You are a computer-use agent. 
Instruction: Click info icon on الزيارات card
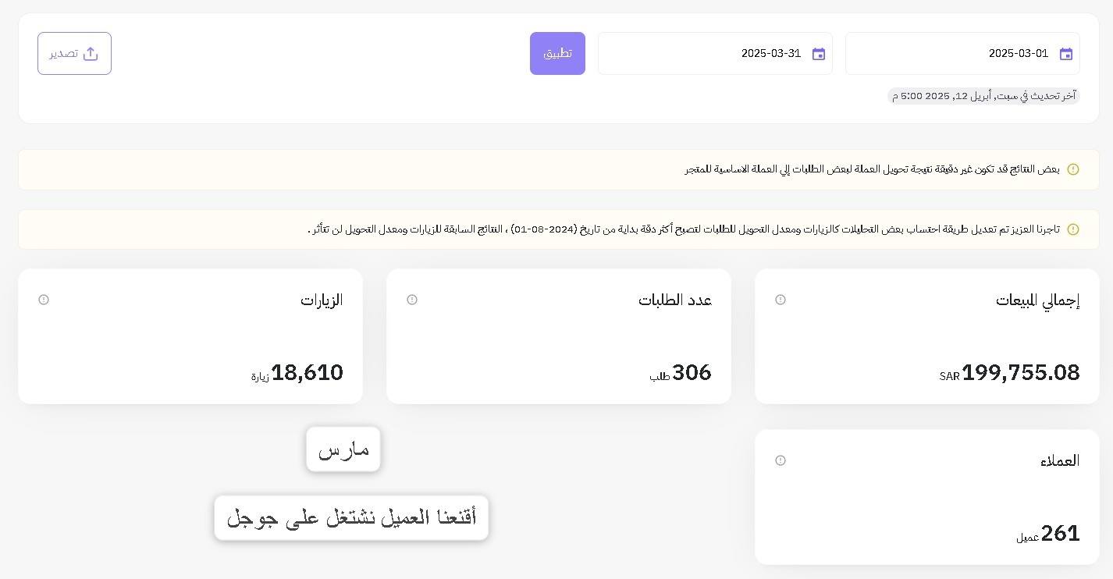(x=44, y=300)
